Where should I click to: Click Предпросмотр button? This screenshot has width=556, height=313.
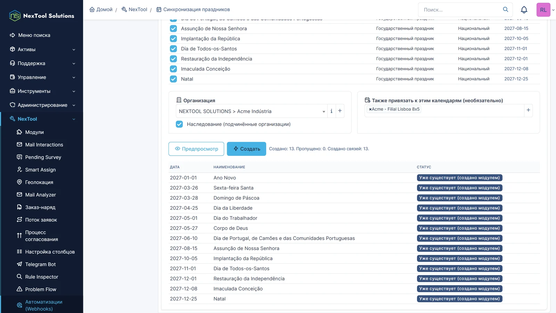[196, 149]
